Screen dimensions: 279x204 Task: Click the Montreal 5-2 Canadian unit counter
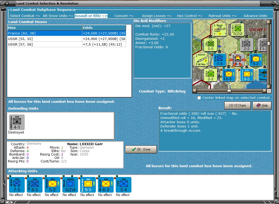pos(52,184)
